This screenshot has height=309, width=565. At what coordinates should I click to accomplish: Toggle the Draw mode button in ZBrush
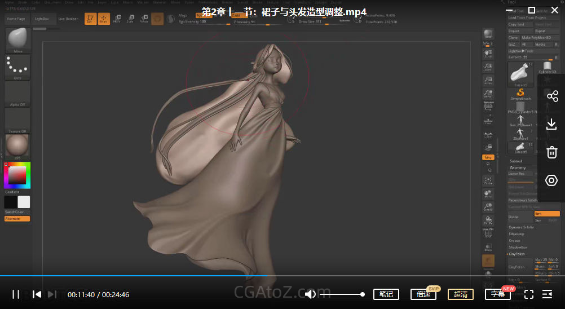click(x=104, y=19)
